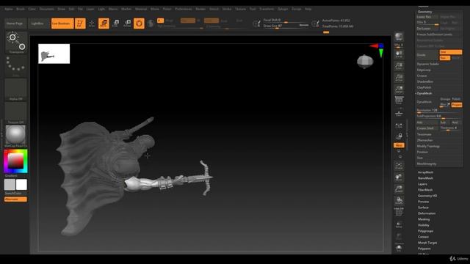Click the XYZ axis orientation indicator
This screenshot has height=264, width=470.
pos(377,50)
